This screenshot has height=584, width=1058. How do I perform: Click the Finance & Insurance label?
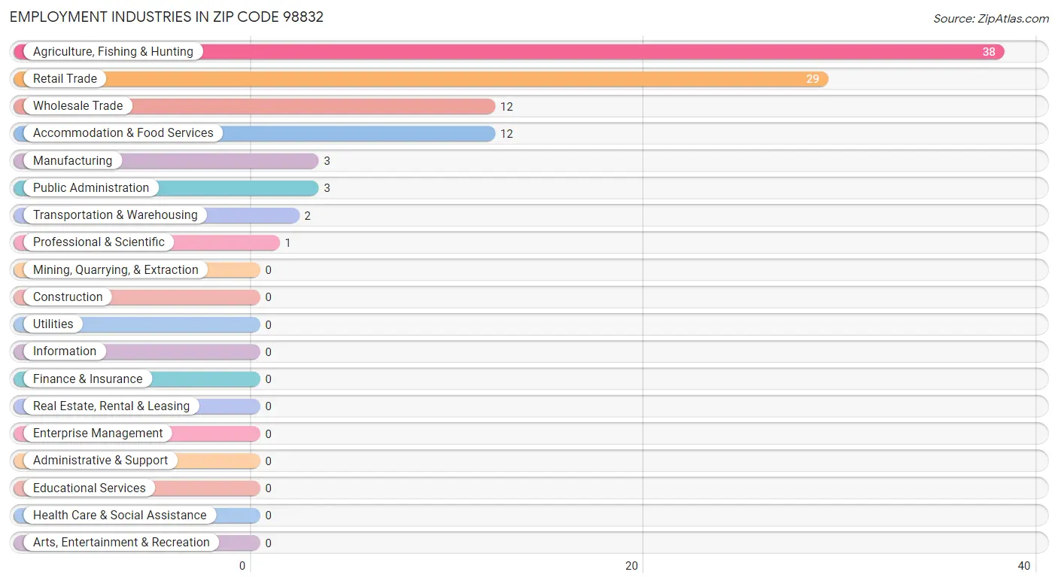tap(87, 379)
